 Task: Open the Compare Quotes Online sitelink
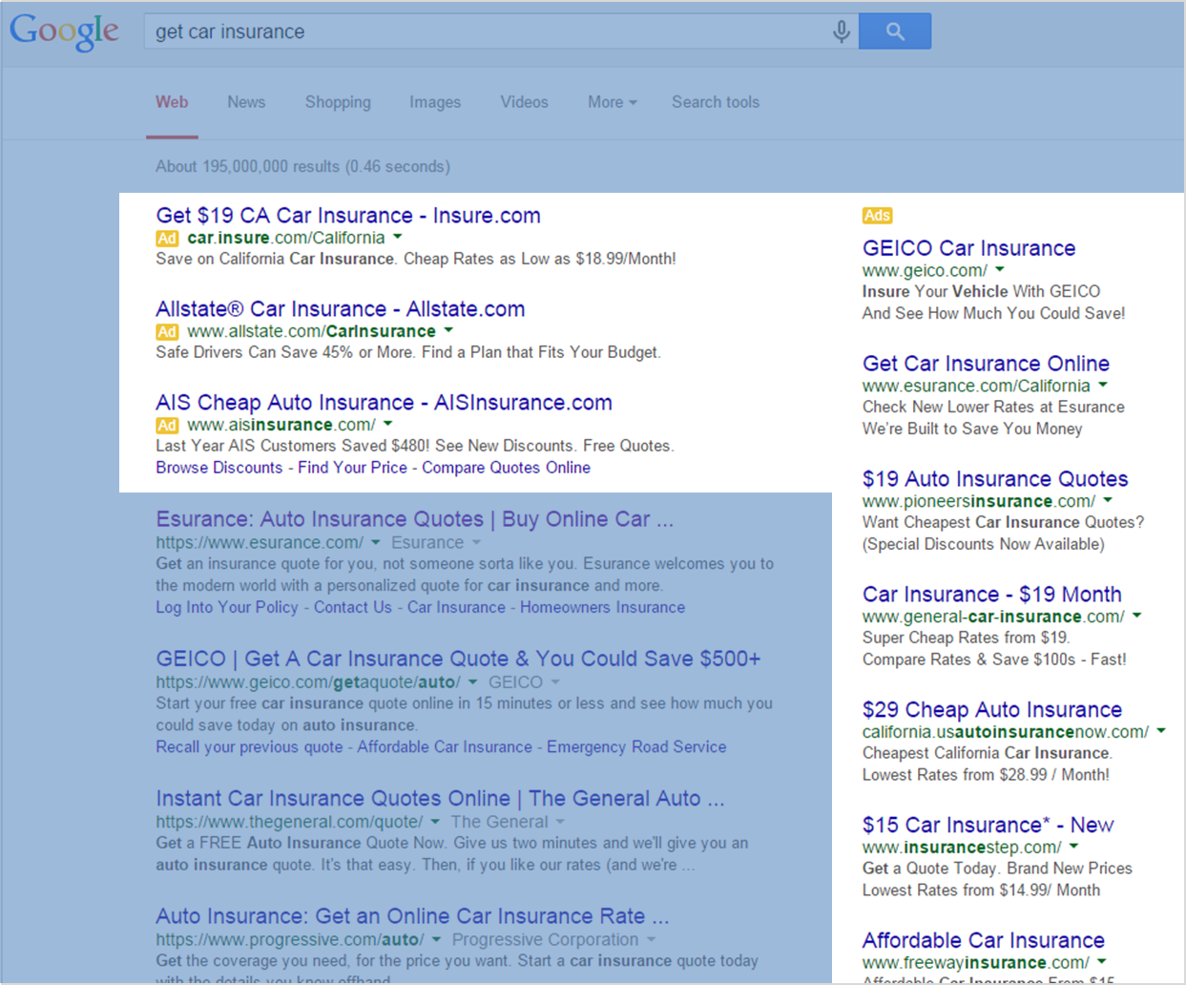[506, 468]
